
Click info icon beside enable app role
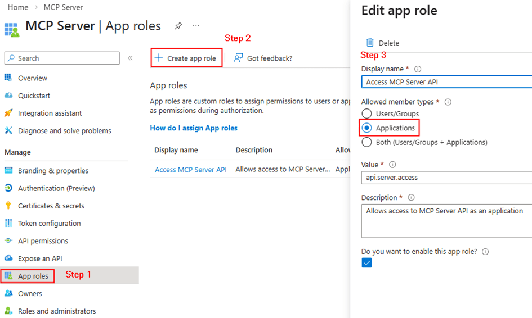pyautogui.click(x=485, y=252)
